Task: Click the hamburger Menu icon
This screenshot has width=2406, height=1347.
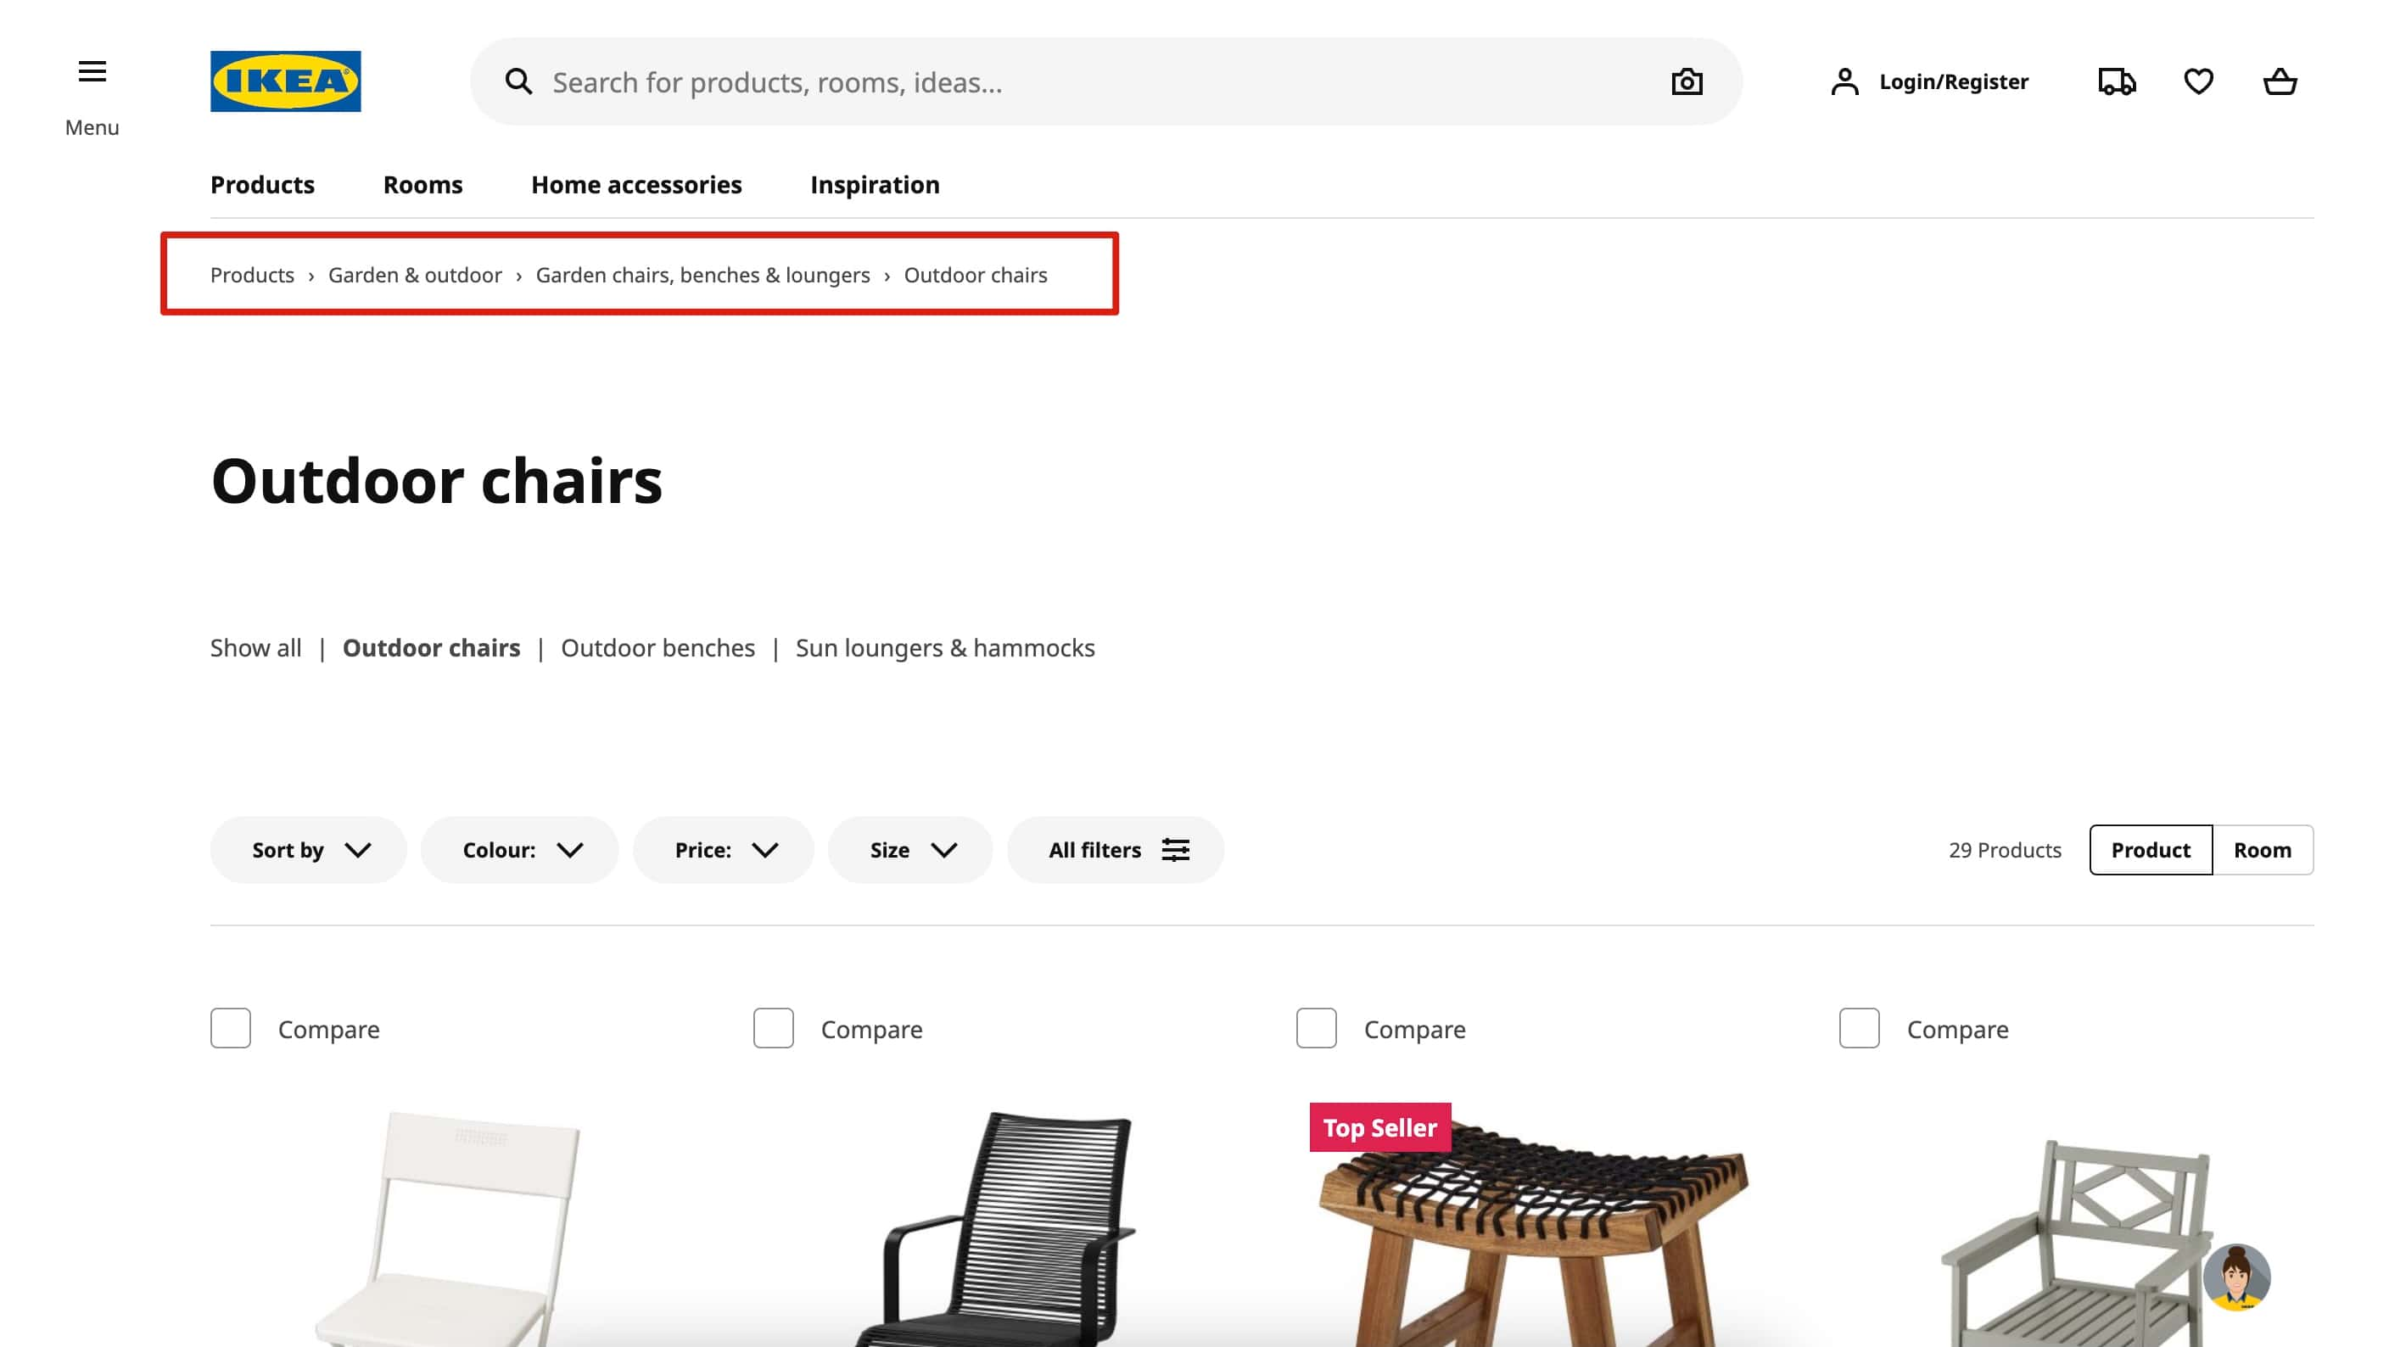Action: tap(91, 71)
